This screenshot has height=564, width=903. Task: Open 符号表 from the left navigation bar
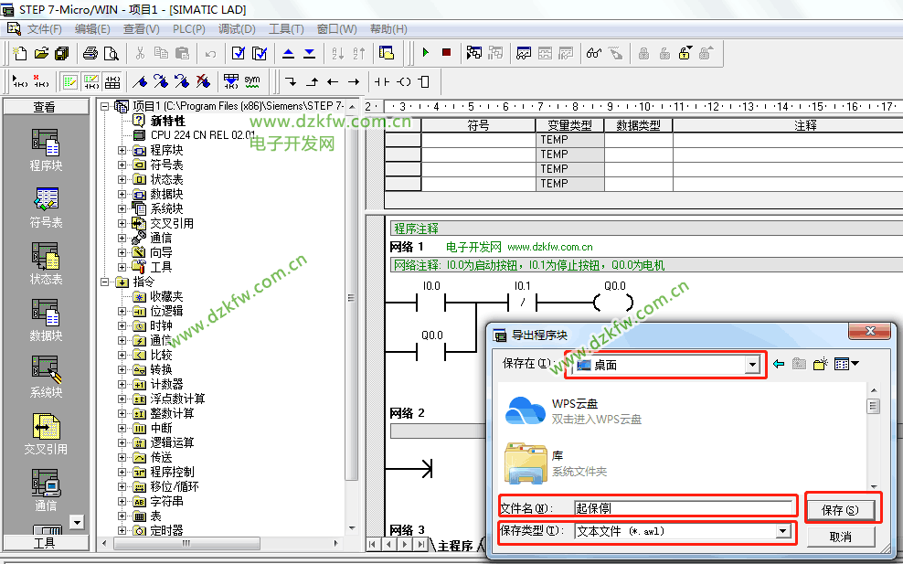46,207
